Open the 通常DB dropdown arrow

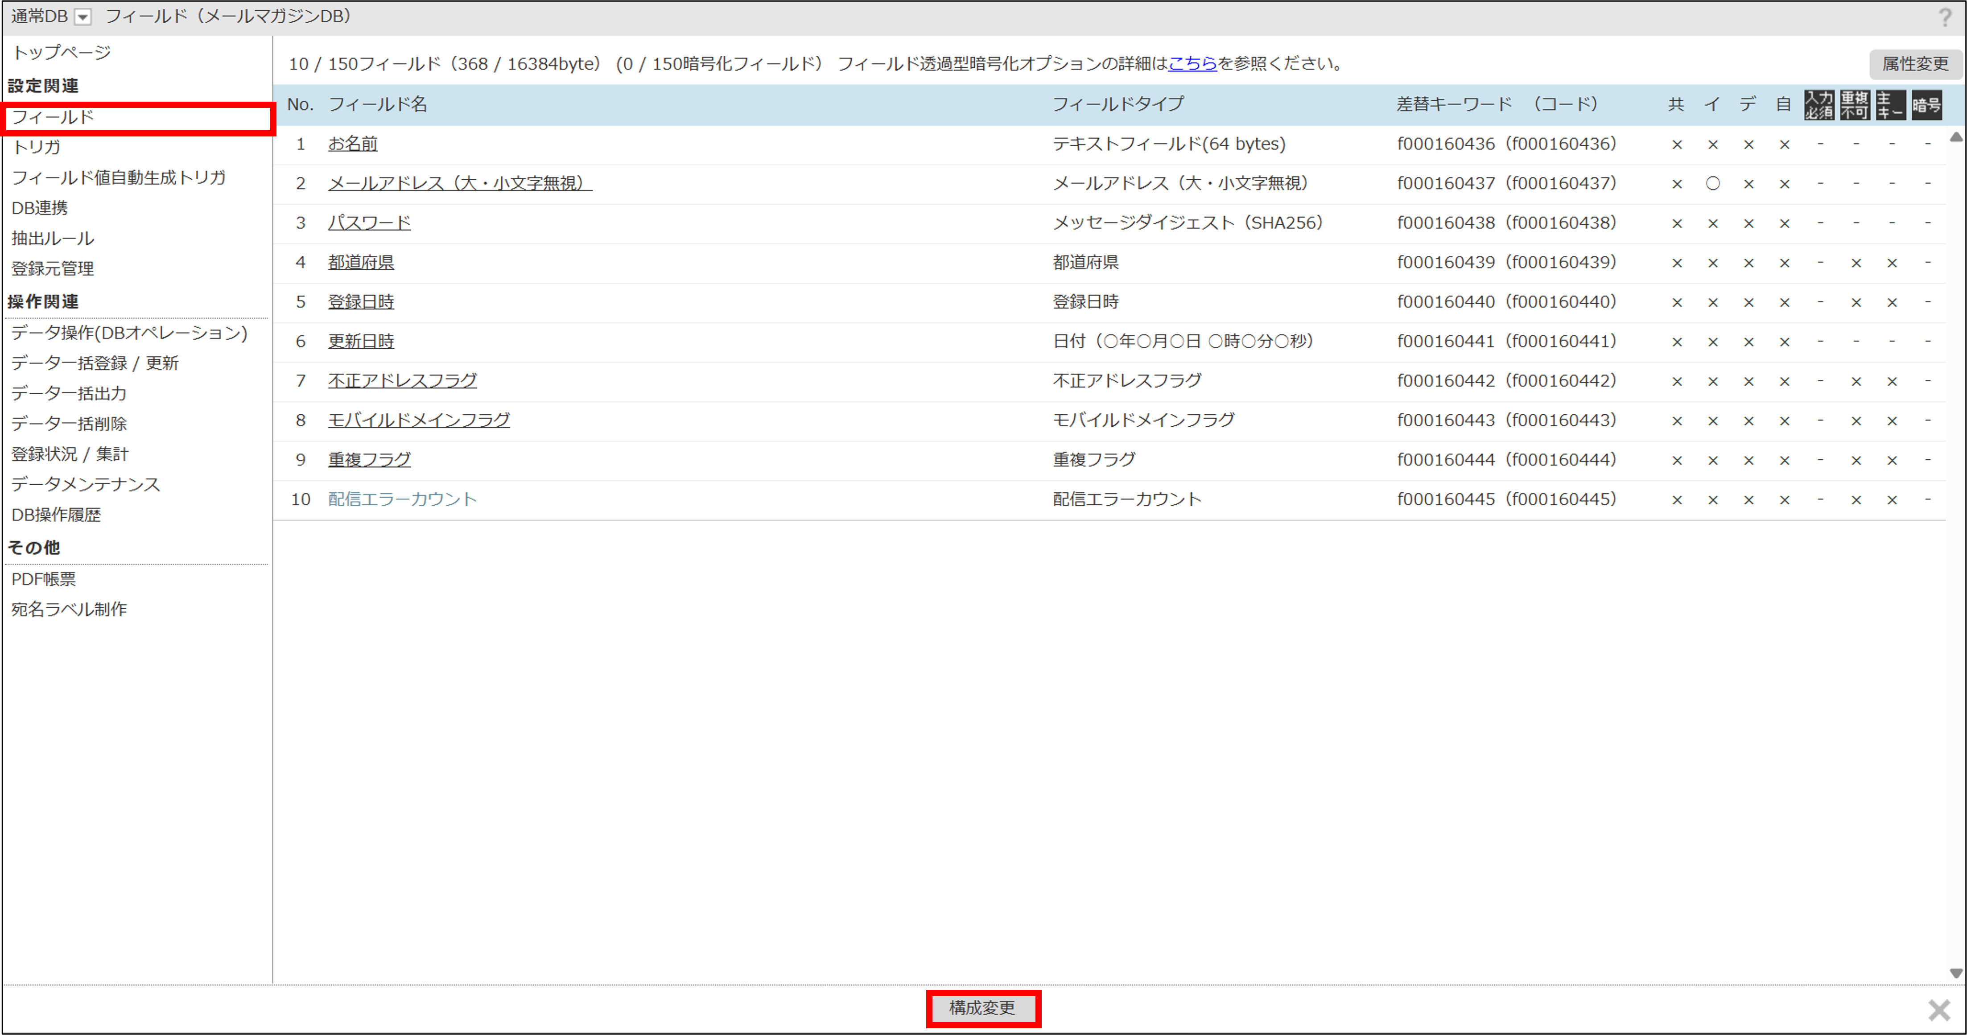pos(83,17)
